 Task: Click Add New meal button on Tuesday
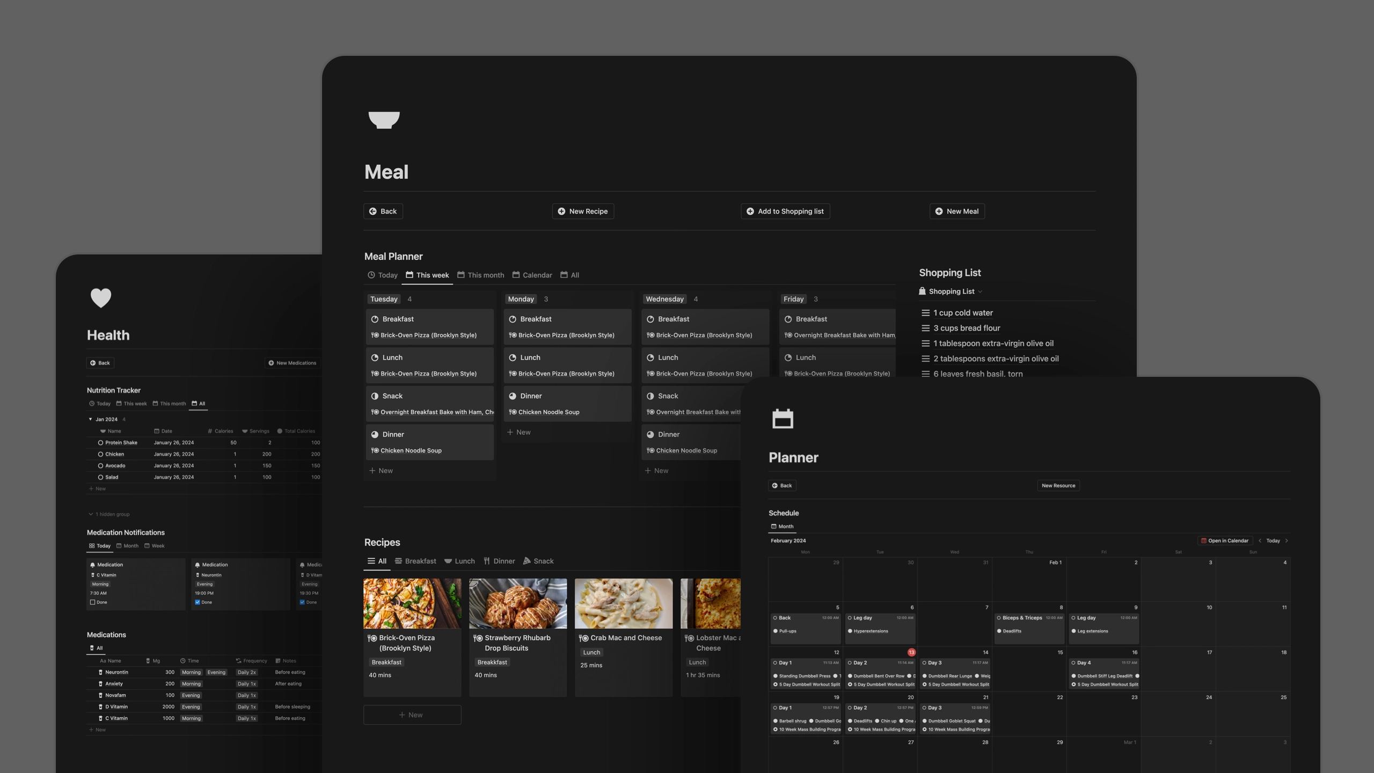382,470
